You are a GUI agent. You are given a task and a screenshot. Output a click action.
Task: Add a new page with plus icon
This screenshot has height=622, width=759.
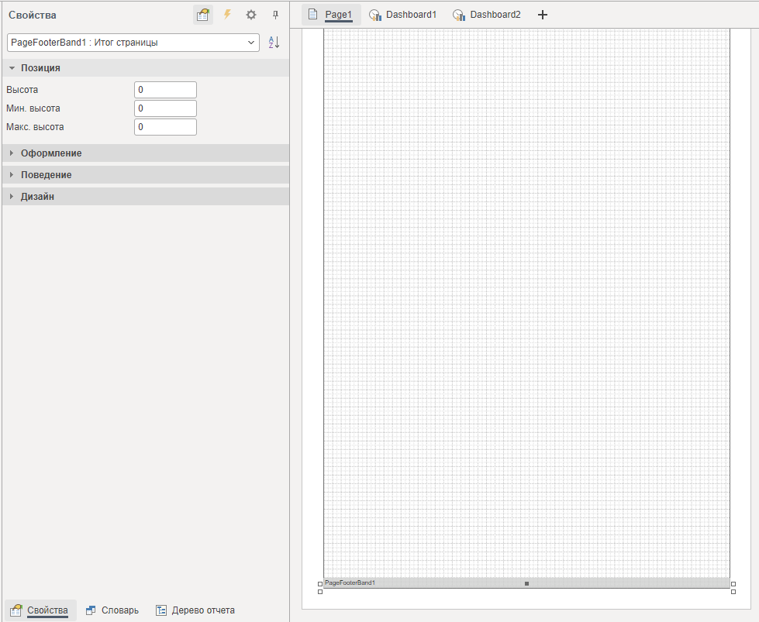point(543,15)
